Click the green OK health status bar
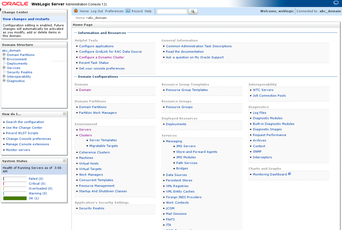This screenshot has width=342, height=230. pyautogui.click(x=15, y=198)
